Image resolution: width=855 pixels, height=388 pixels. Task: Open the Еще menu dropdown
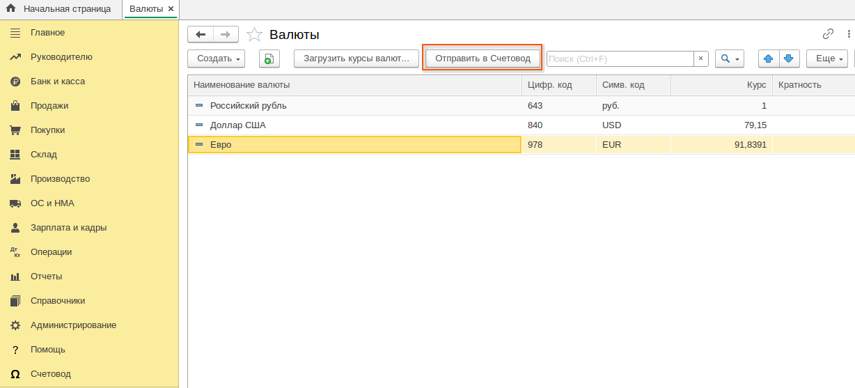click(827, 59)
